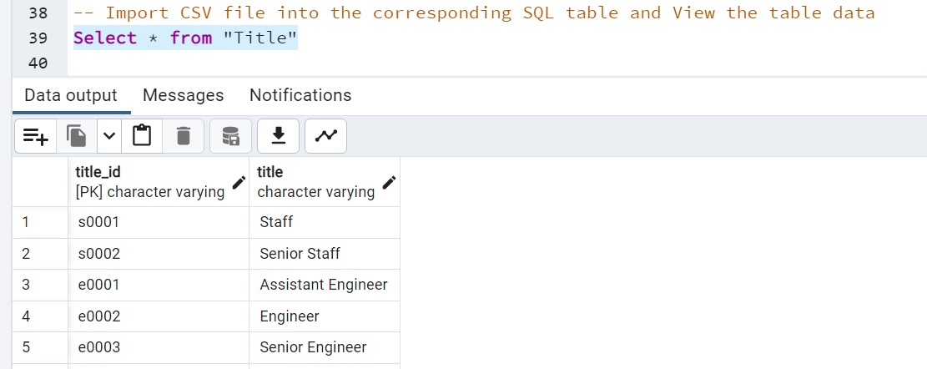Image resolution: width=927 pixels, height=369 pixels.
Task: Select row number 5 header
Action: [x=40, y=347]
